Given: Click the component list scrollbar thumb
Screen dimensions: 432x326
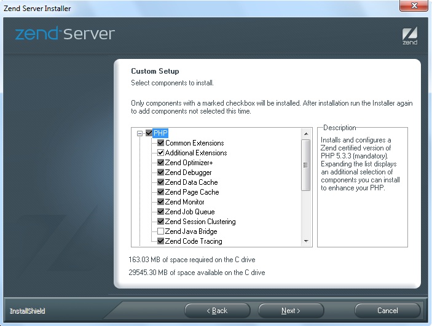Looking at the screenshot, I should (306, 165).
